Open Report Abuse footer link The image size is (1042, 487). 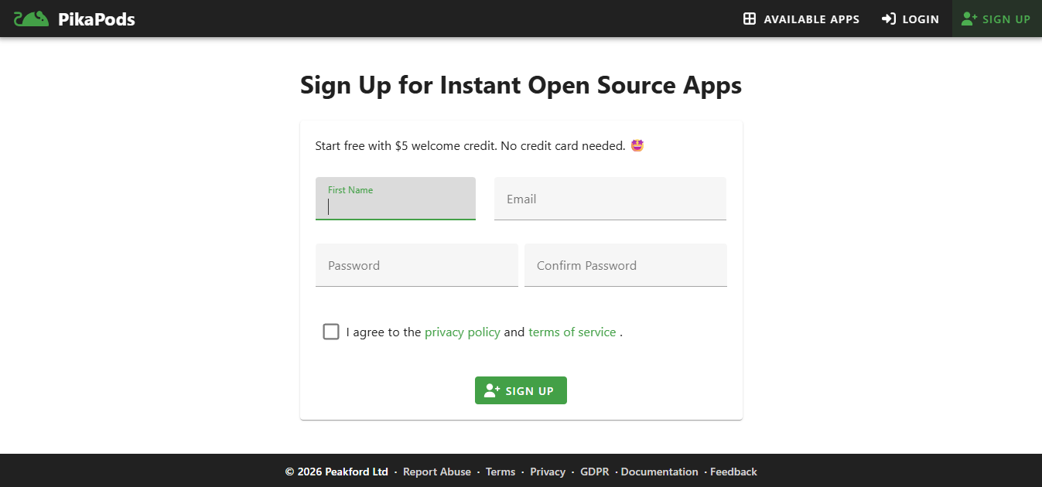tap(437, 472)
